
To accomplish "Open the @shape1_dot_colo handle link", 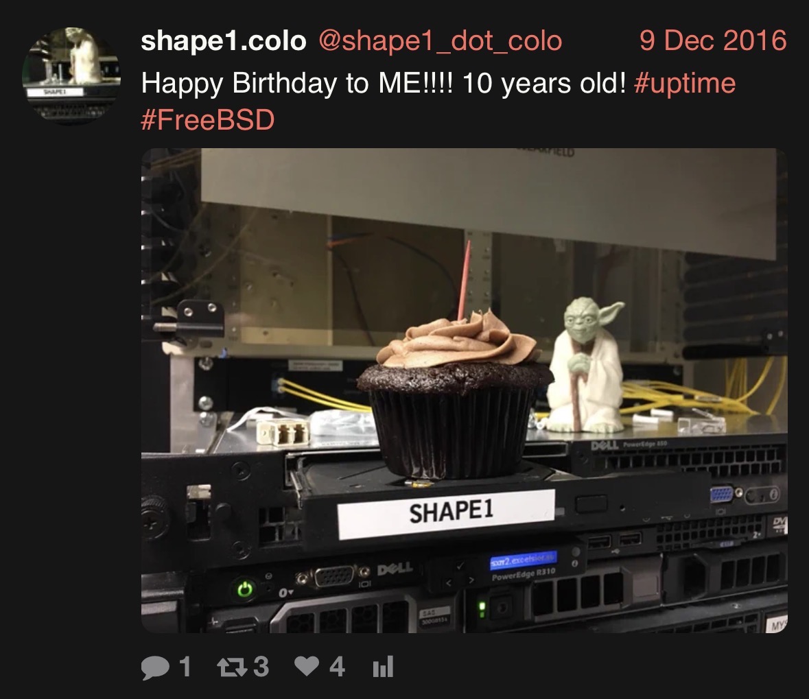I will click(x=440, y=41).
